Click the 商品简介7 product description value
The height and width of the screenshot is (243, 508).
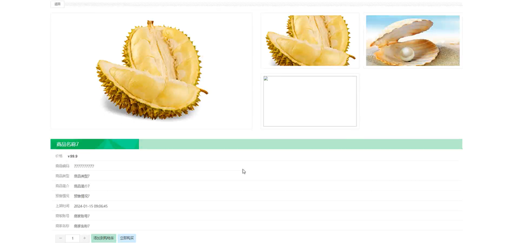pyautogui.click(x=82, y=186)
